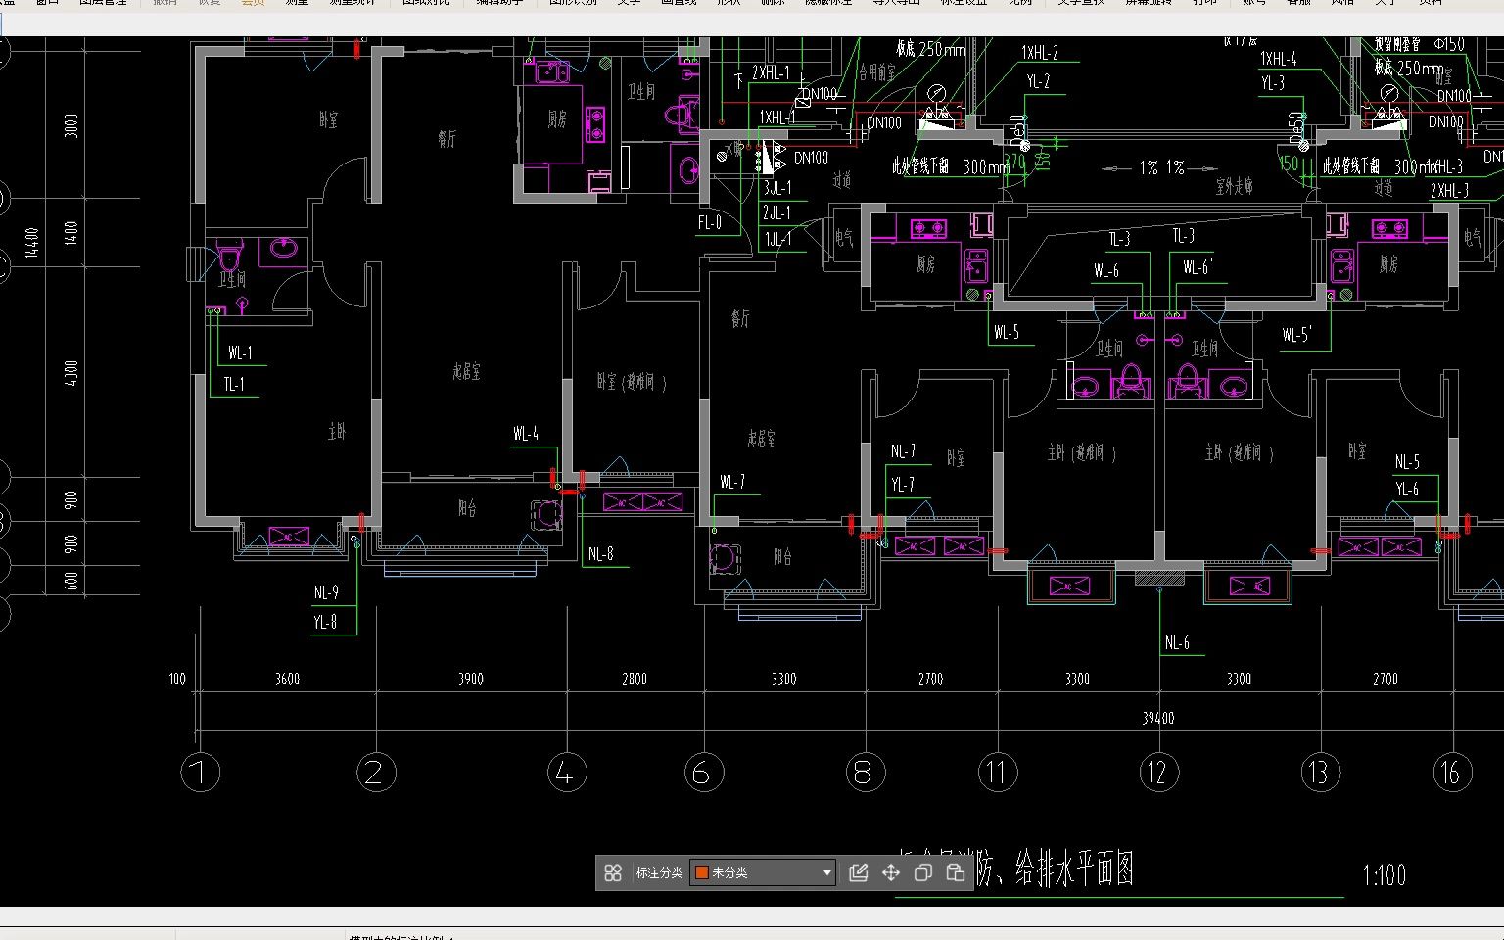
Task: Click the NL-6 pipe label
Action: coord(1177,643)
